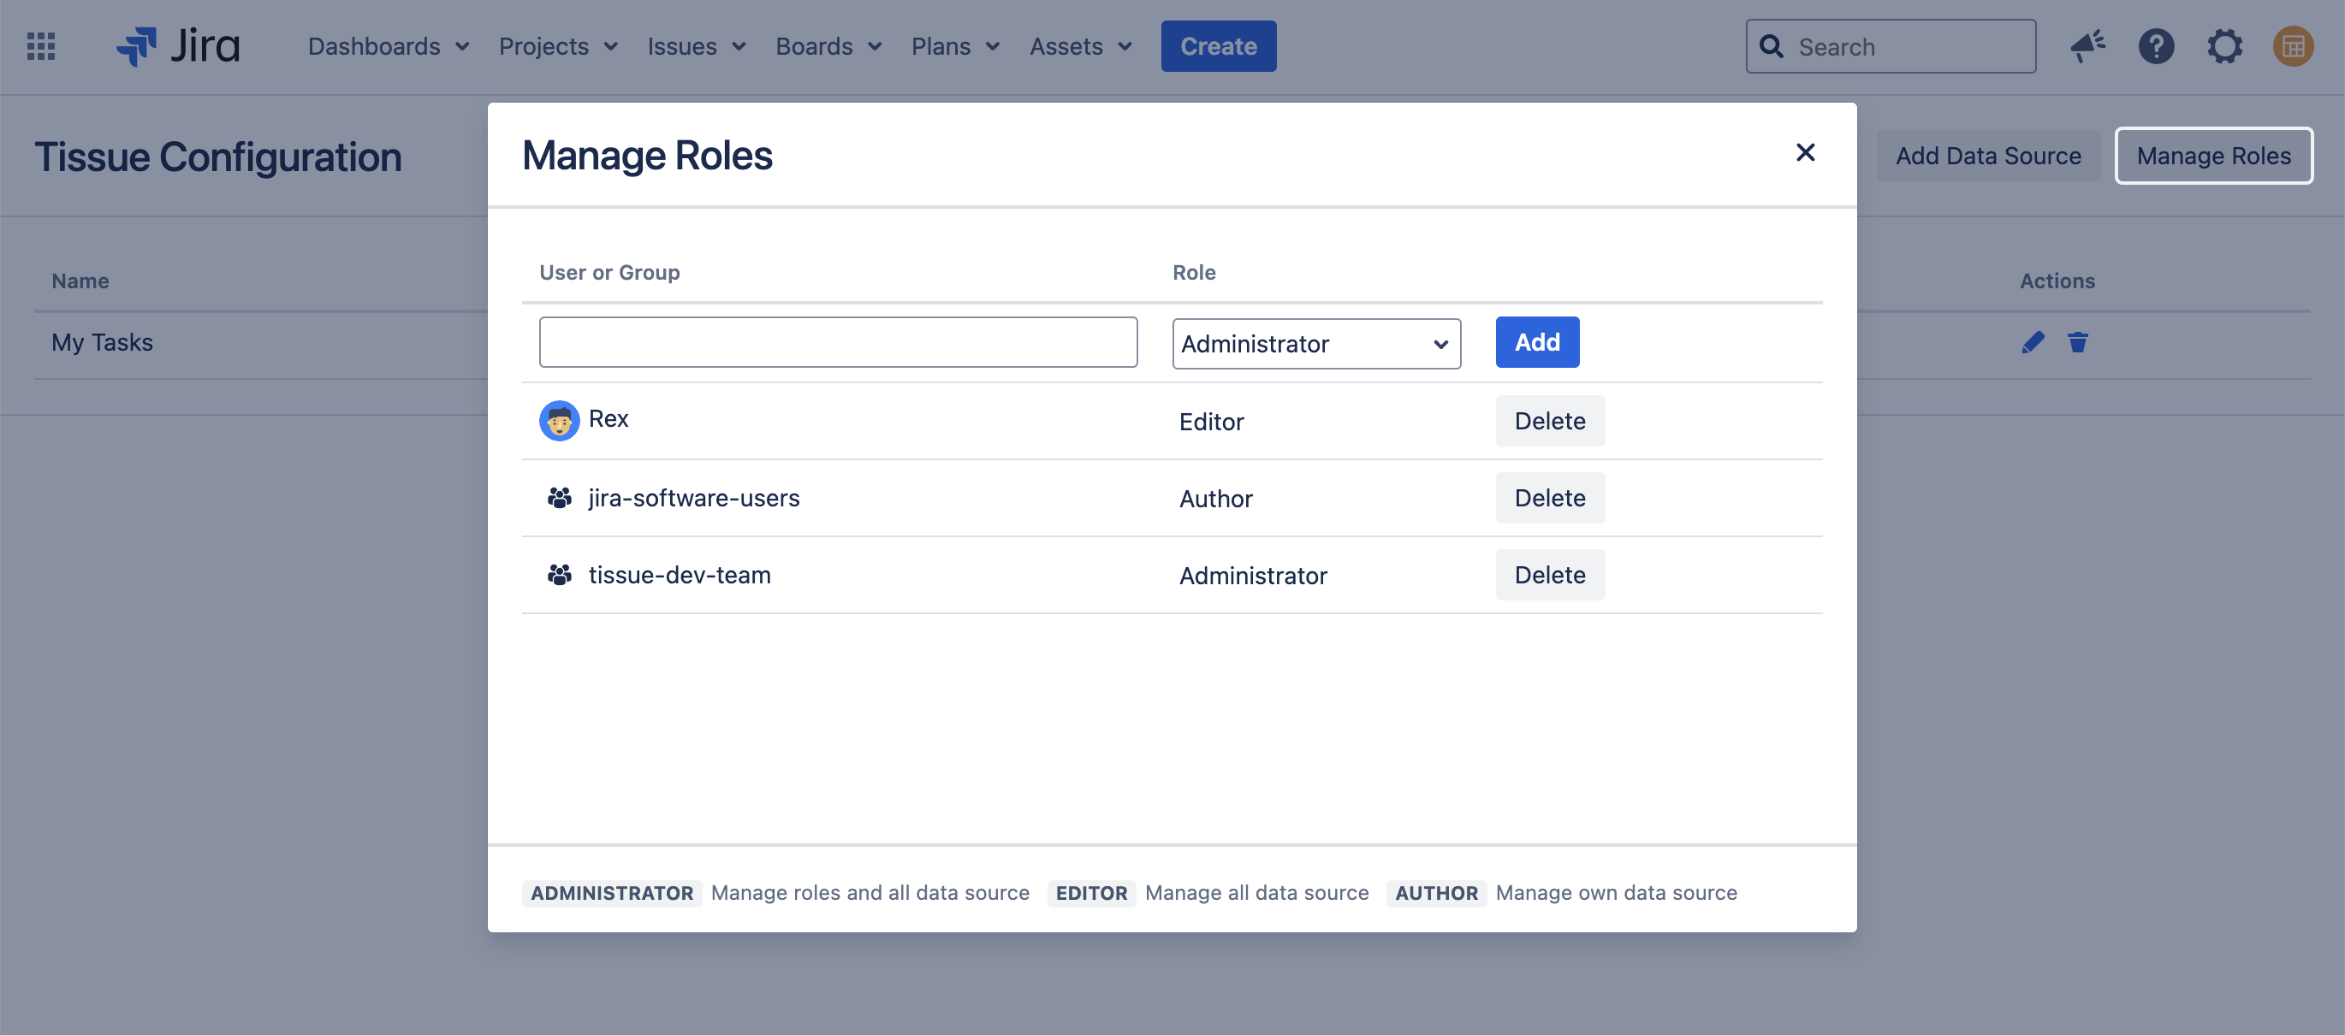This screenshot has height=1035, width=2345.
Task: Click the Jira logo
Action: pos(178,46)
